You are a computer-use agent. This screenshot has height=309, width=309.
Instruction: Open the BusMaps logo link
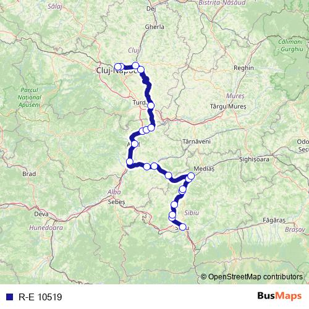point(279,296)
